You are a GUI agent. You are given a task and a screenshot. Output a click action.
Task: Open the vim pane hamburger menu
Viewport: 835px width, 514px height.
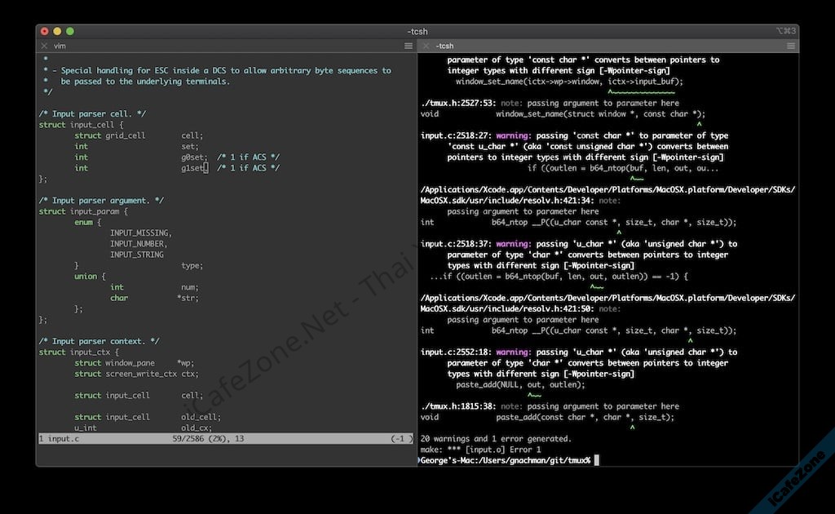point(409,47)
